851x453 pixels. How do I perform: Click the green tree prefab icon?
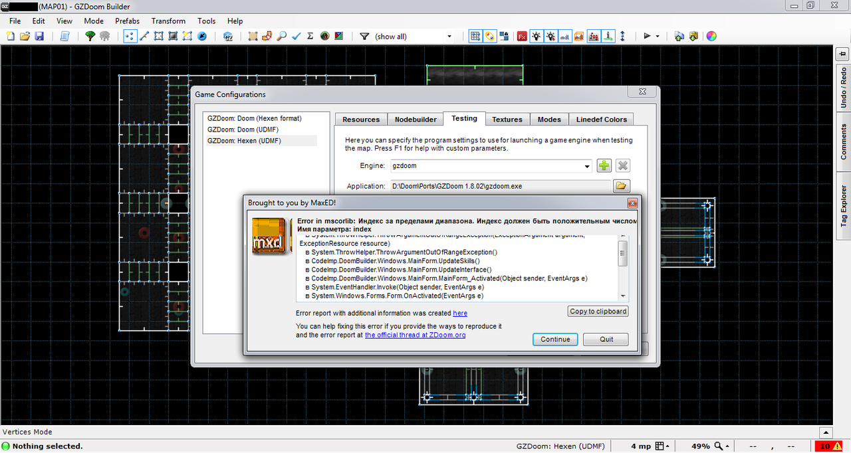pyautogui.click(x=90, y=37)
